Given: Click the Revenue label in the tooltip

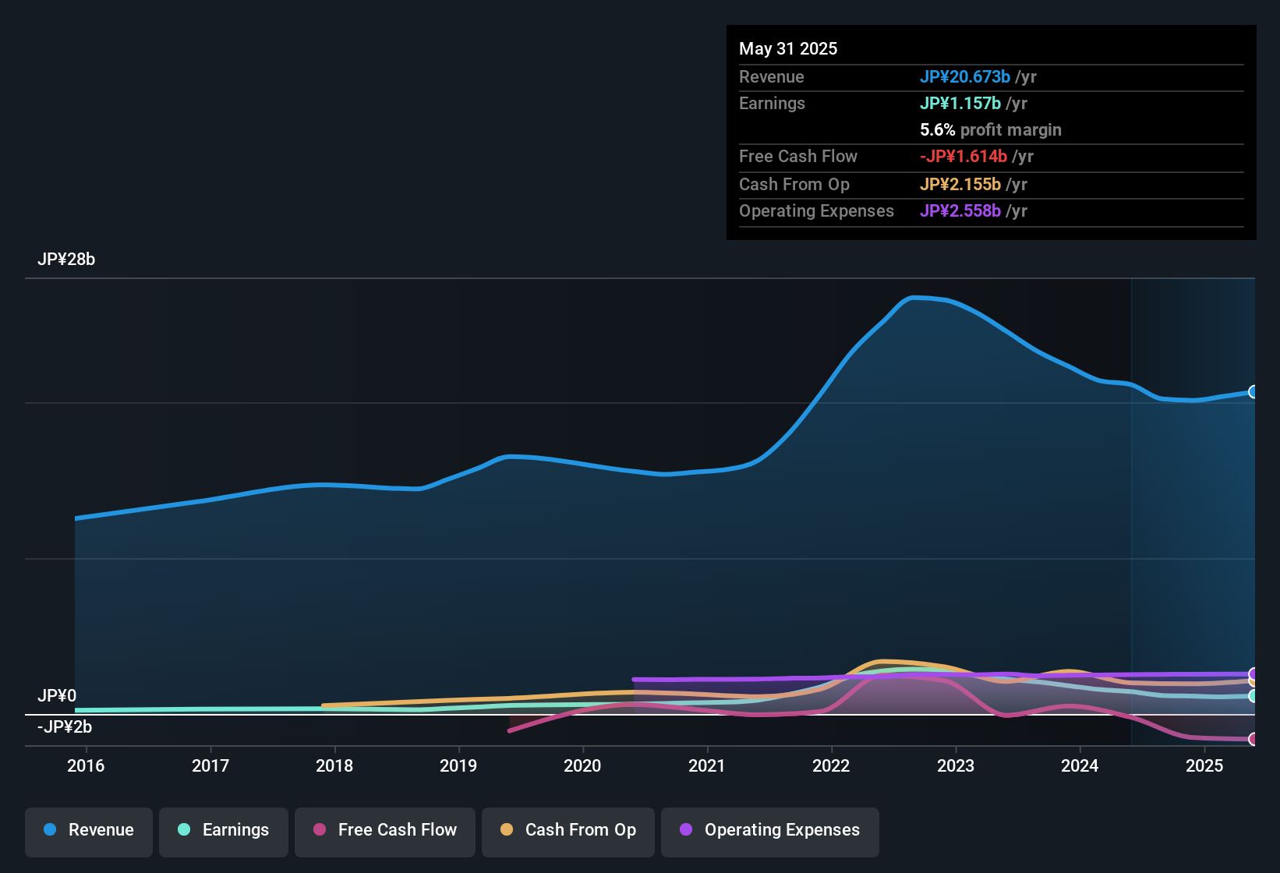Looking at the screenshot, I should pyautogui.click(x=772, y=77).
